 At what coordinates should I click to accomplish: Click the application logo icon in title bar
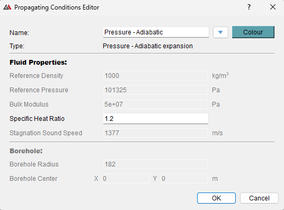pyautogui.click(x=7, y=7)
